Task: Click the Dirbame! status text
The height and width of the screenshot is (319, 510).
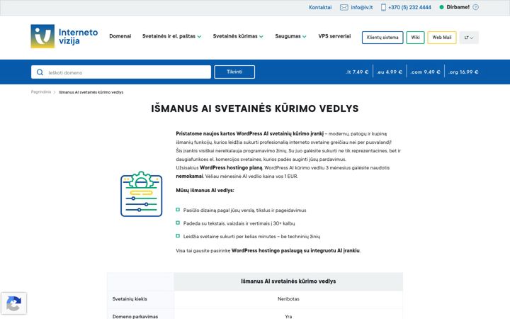Action: coord(458,7)
